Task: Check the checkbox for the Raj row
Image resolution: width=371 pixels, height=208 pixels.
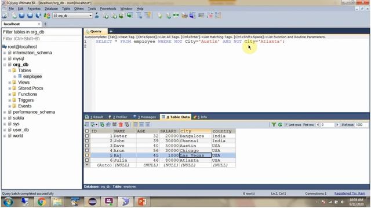Action: 87,155
